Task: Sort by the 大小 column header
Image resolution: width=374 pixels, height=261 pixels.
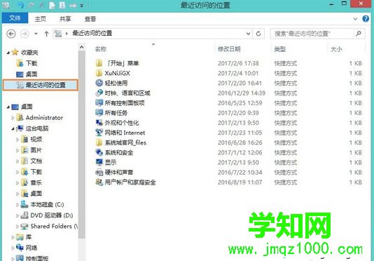Action: [336, 49]
